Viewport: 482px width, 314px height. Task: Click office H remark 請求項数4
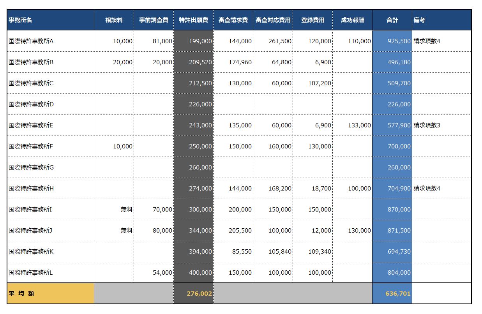tap(442, 189)
